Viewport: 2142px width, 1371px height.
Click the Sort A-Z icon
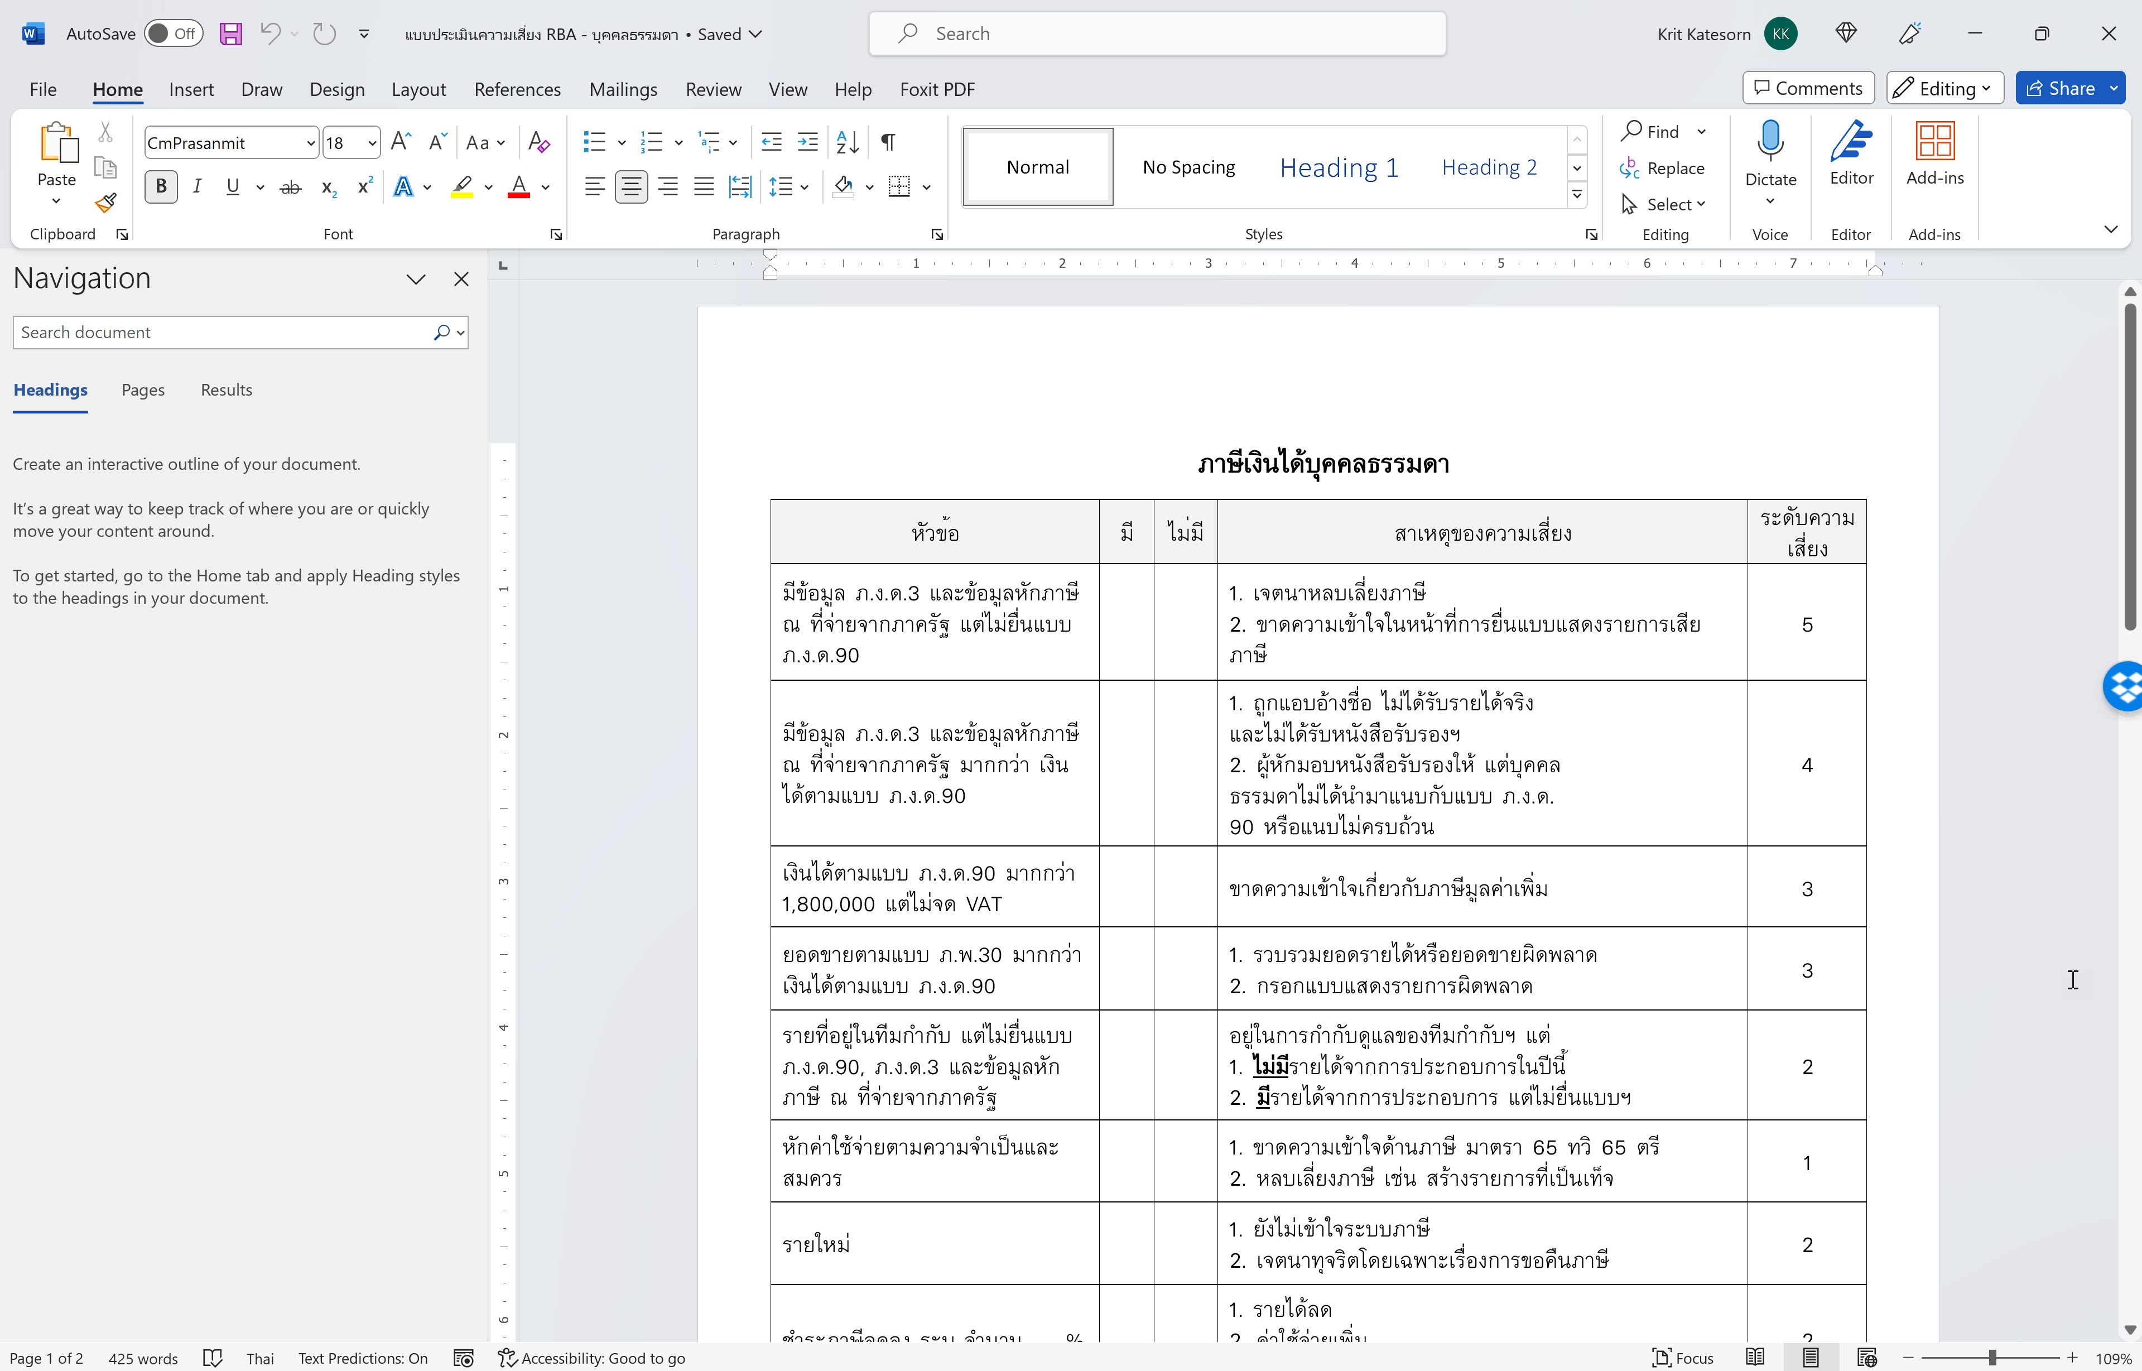(x=848, y=142)
